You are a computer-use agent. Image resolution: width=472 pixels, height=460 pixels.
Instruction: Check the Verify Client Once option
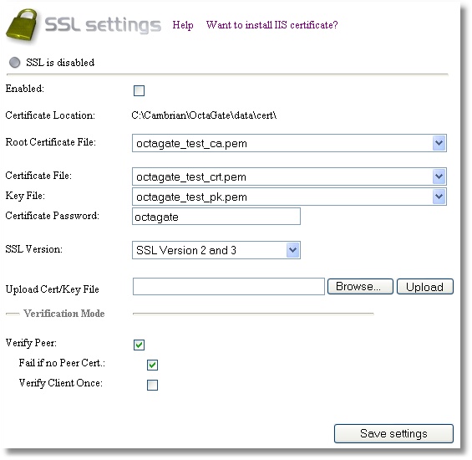pyautogui.click(x=152, y=385)
